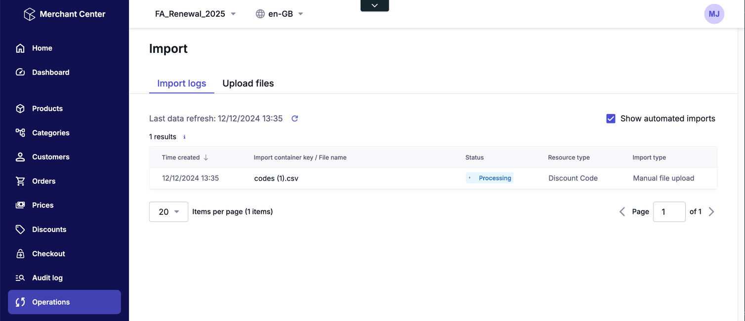This screenshot has height=321, width=745.
Task: Click the Discounts tag icon
Action: pyautogui.click(x=20, y=230)
